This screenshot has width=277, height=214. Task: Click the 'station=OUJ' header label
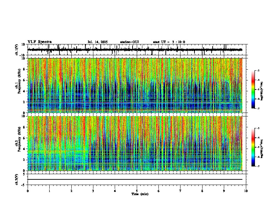click(129, 42)
